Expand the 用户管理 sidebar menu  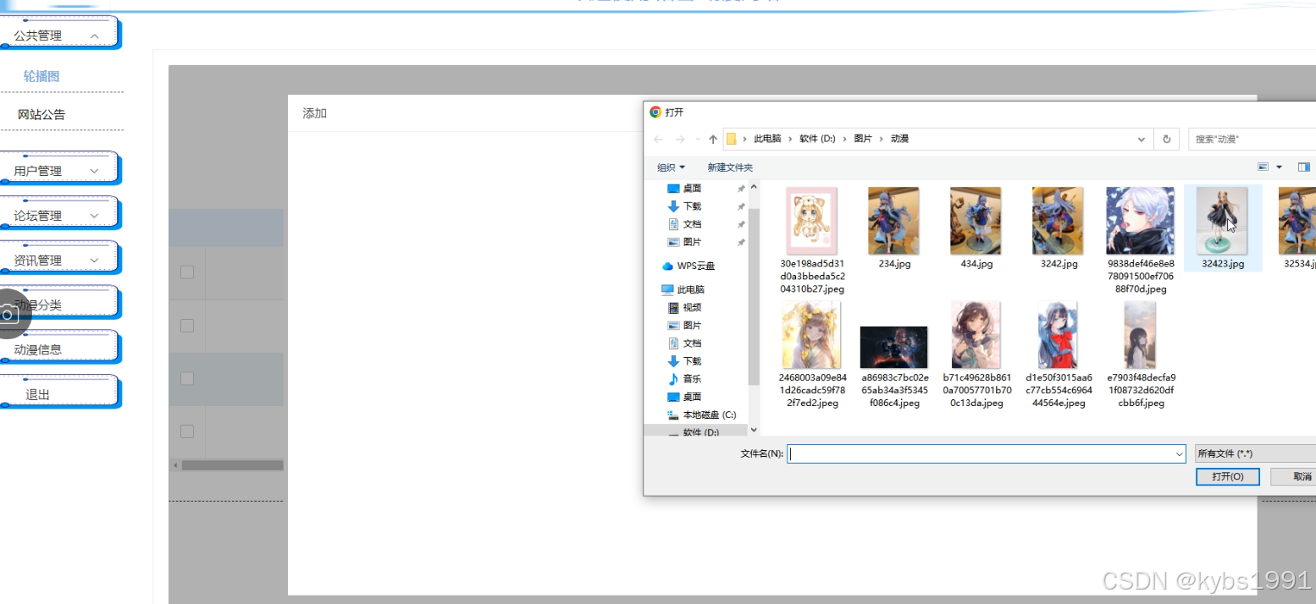tap(59, 170)
